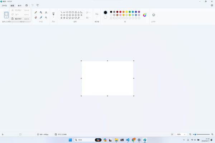Pick the red color swatch
This screenshot has width=215, height=143.
click(120, 12)
